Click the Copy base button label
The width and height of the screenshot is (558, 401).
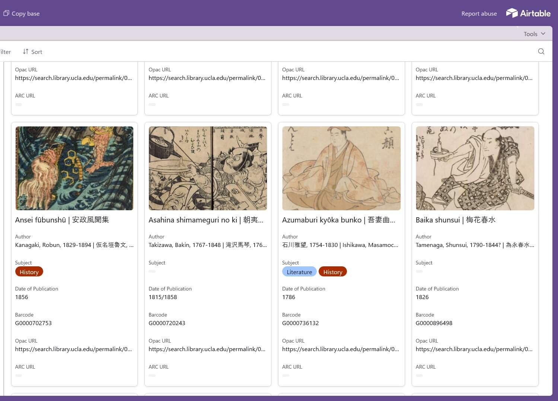pos(25,13)
